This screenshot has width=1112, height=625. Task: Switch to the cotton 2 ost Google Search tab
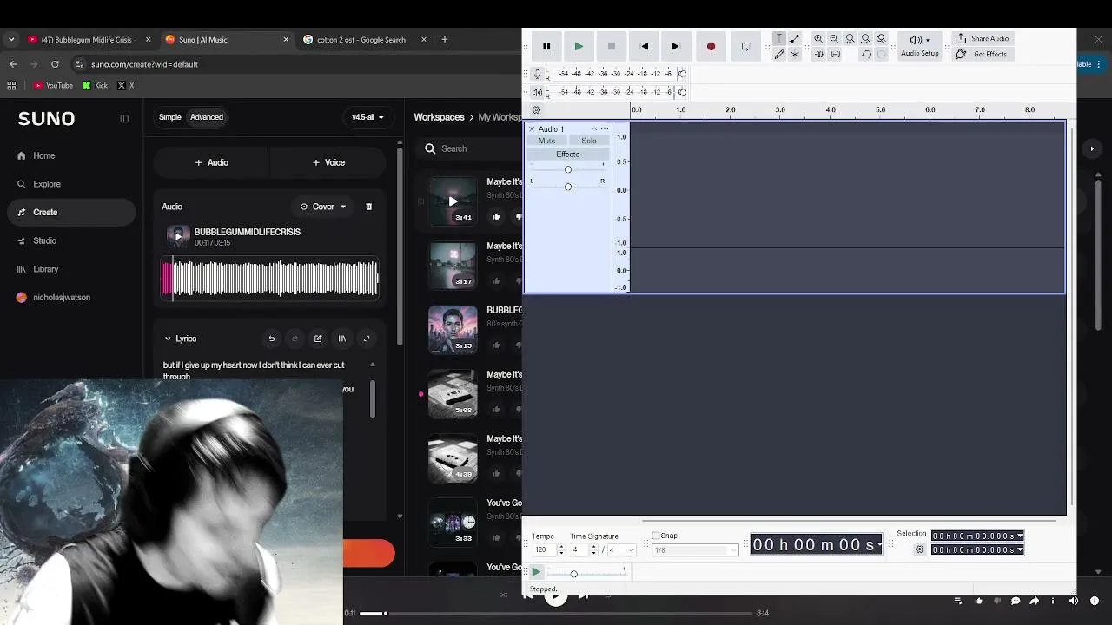pyautogui.click(x=366, y=39)
